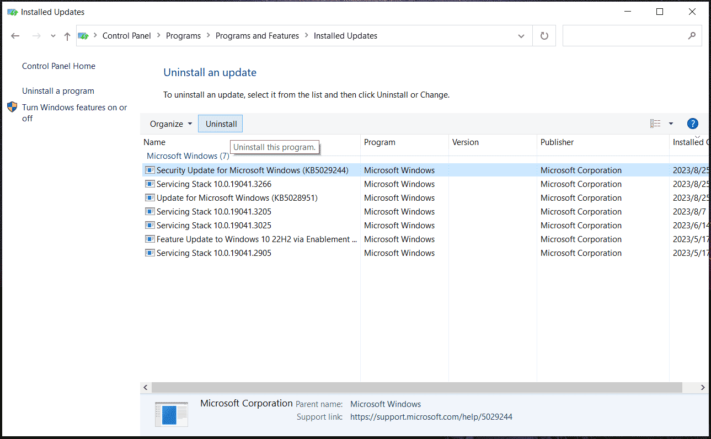Collapse the Microsoft Windows (7) group
Viewport: 711px width, 439px height.
pyautogui.click(x=188, y=156)
